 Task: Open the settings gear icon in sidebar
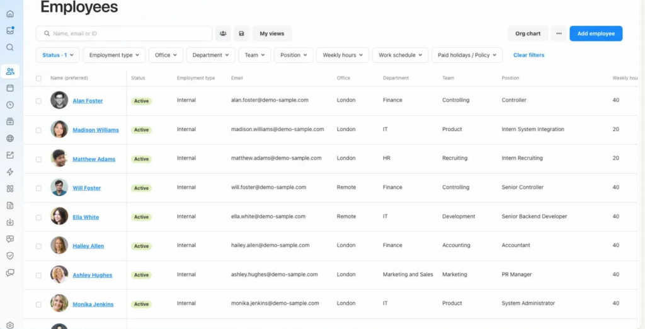point(10,325)
